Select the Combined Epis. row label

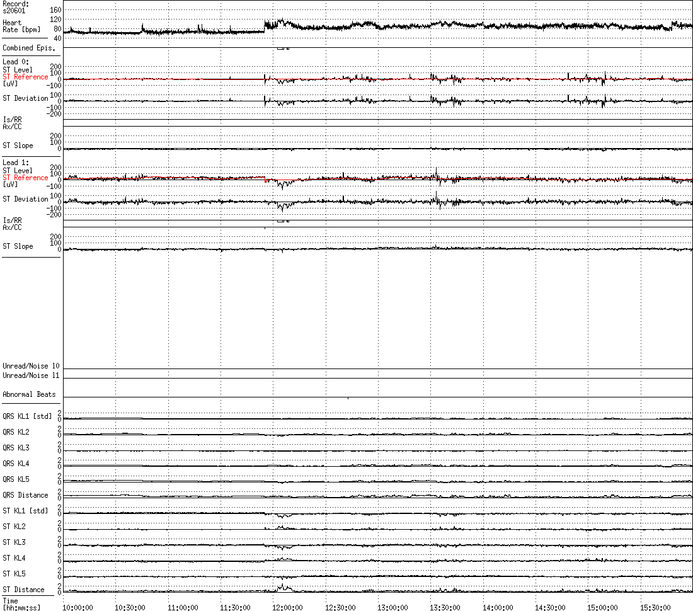(29, 48)
